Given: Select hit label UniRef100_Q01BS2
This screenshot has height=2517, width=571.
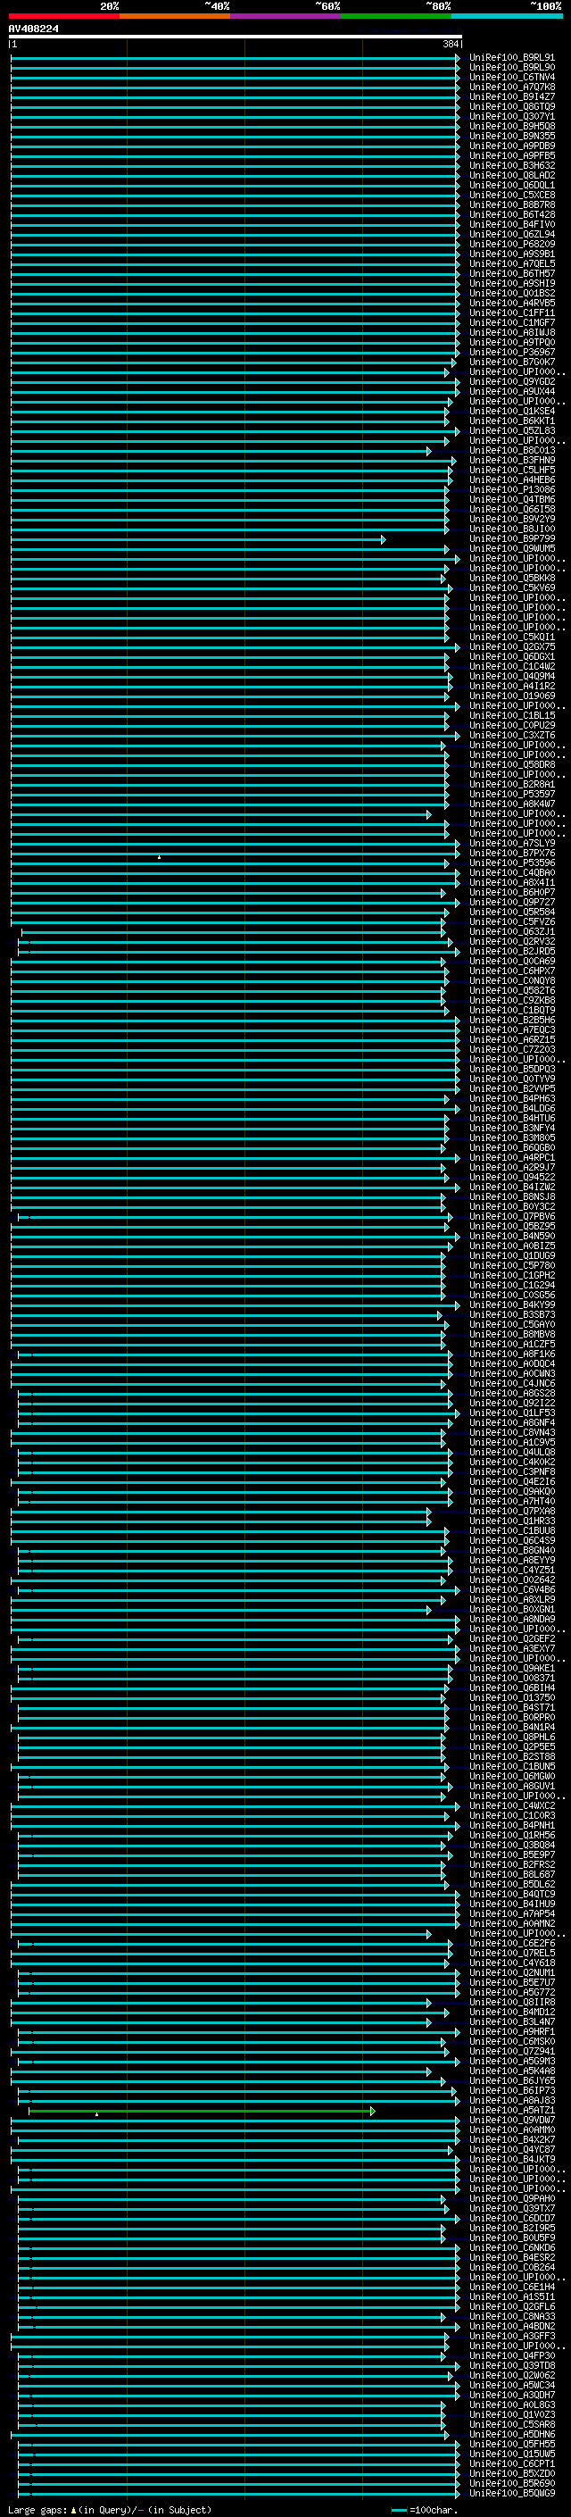Looking at the screenshot, I should [x=512, y=293].
